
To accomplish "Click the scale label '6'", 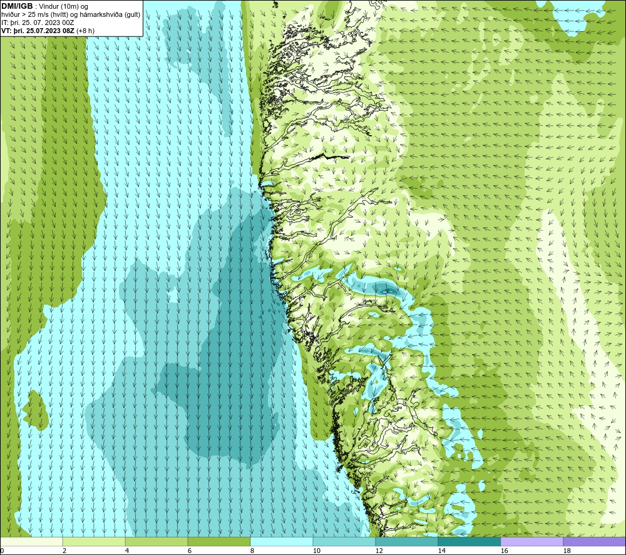I will coord(190,551).
